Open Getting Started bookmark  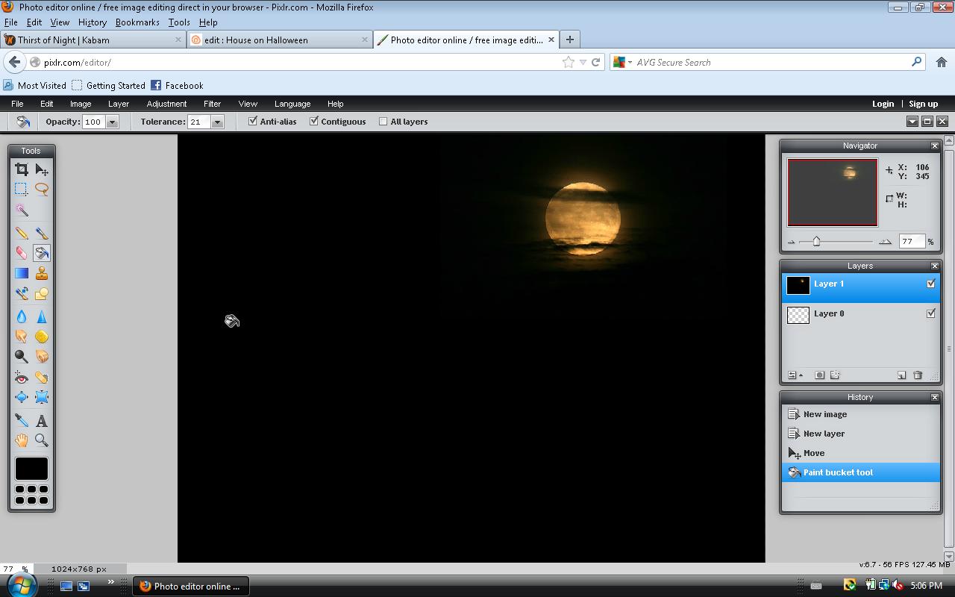point(108,85)
